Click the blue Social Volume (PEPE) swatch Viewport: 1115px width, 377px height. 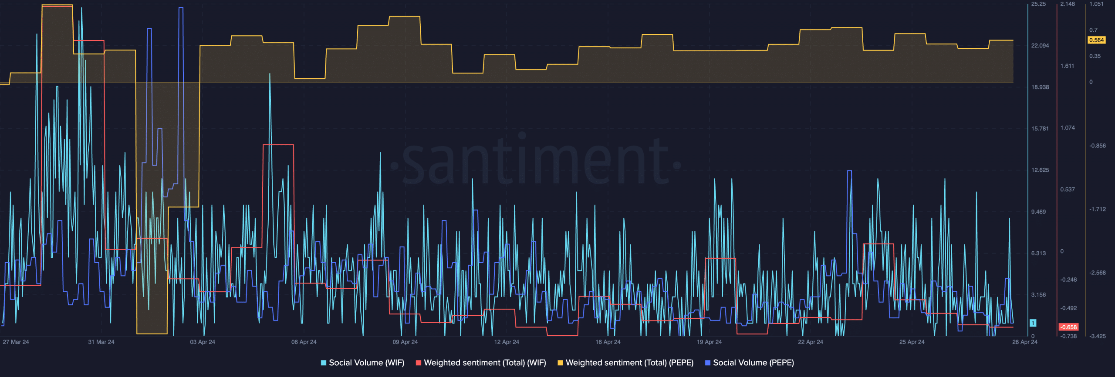(708, 363)
